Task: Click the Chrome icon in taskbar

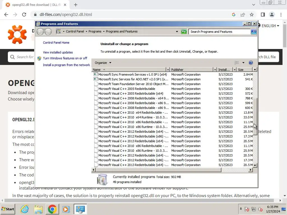Action: pyautogui.click(x=52, y=209)
